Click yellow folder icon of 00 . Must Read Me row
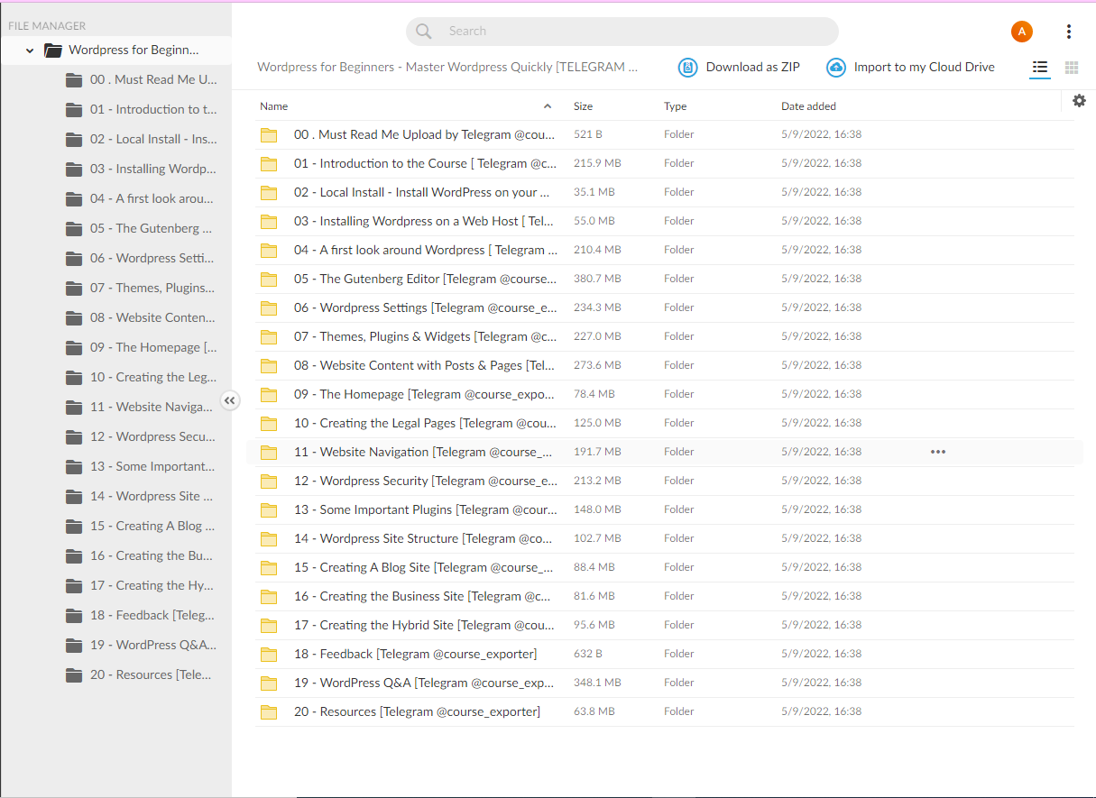The image size is (1096, 798). point(269,135)
